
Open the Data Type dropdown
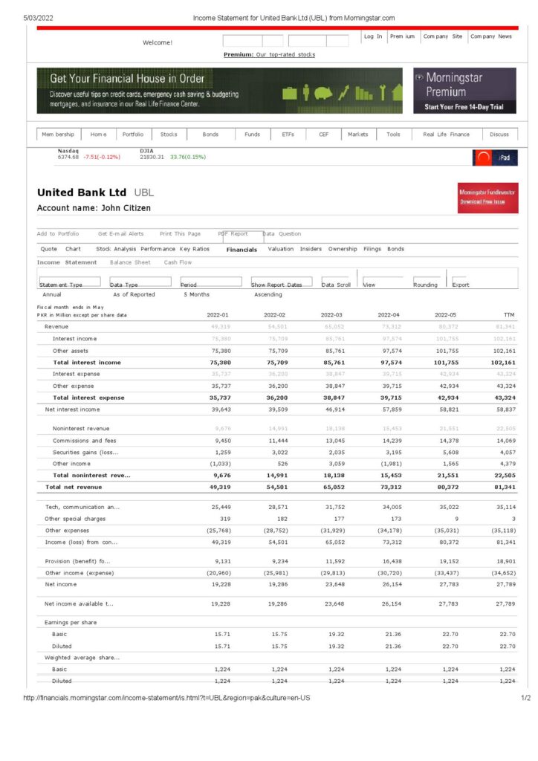(x=139, y=283)
